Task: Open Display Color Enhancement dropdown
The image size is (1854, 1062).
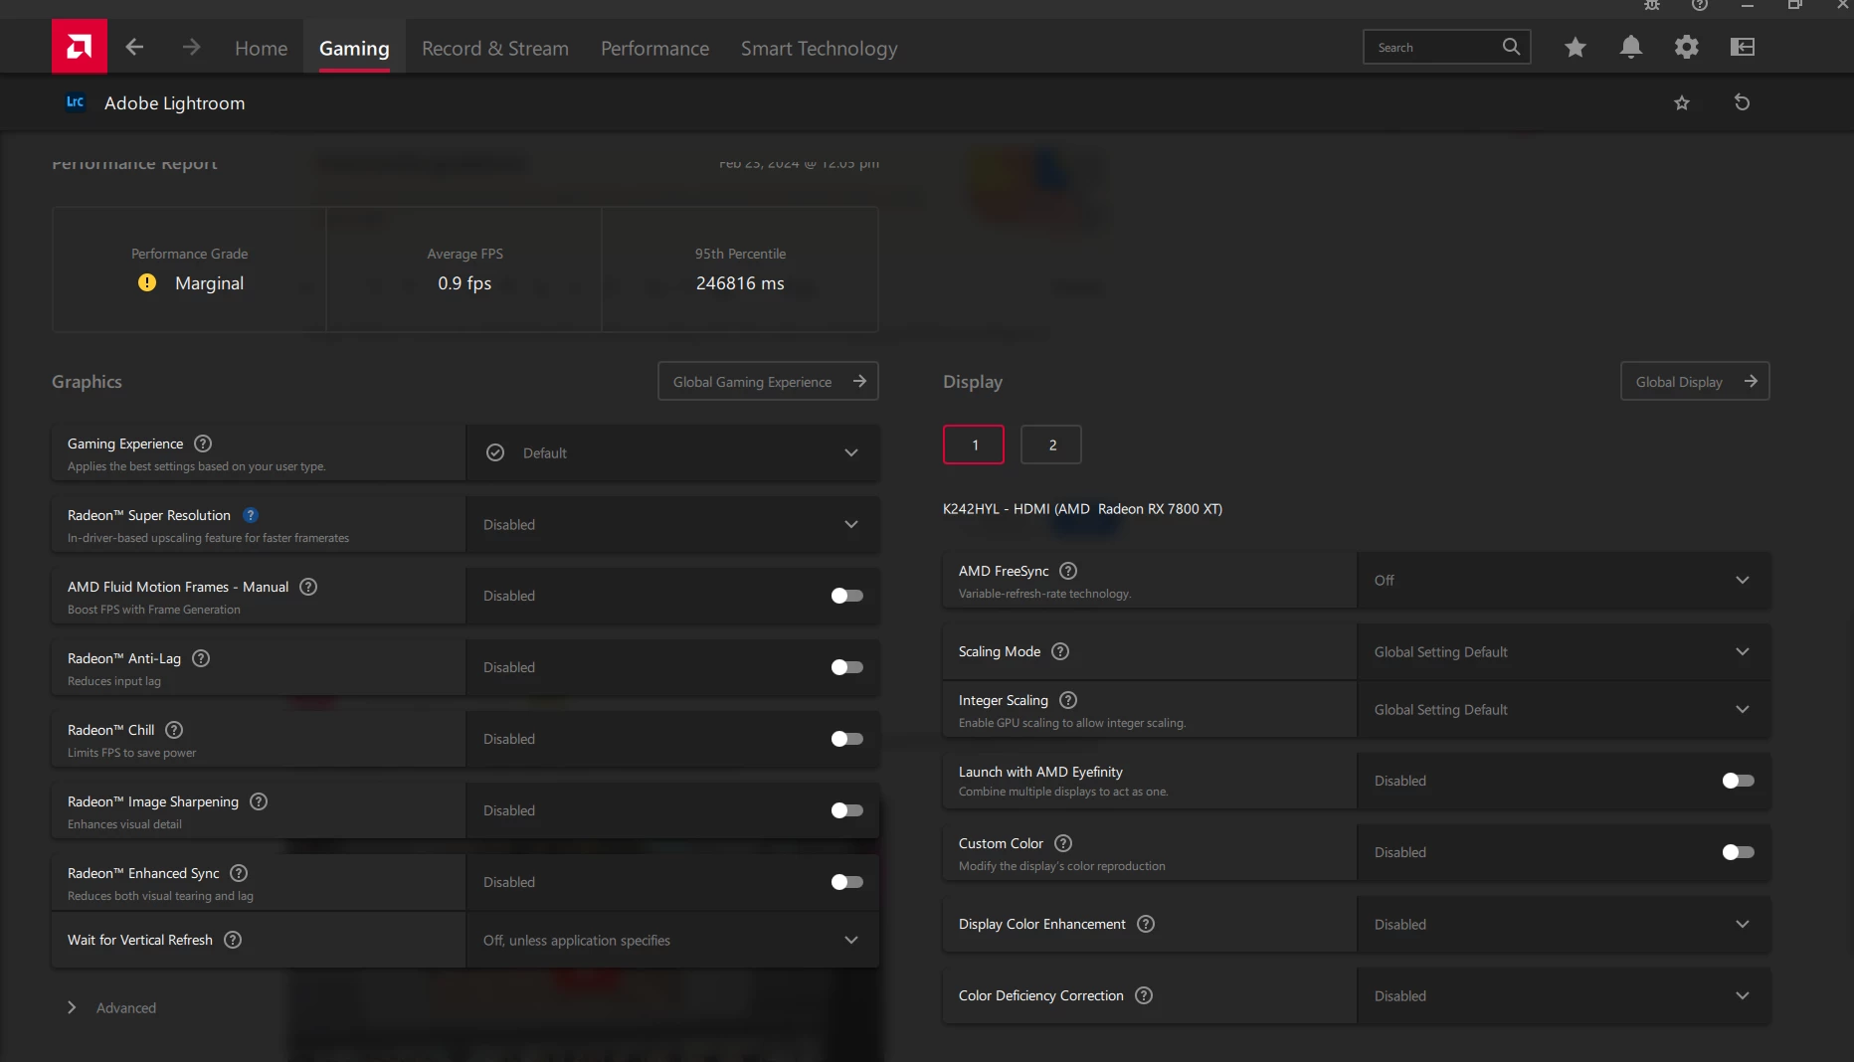Action: 1564,924
